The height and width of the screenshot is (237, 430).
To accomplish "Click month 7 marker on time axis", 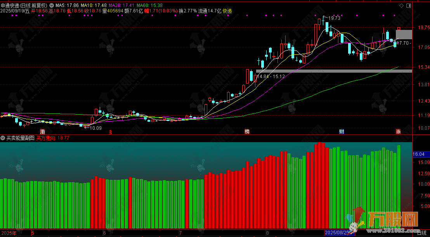I will click(180, 233).
